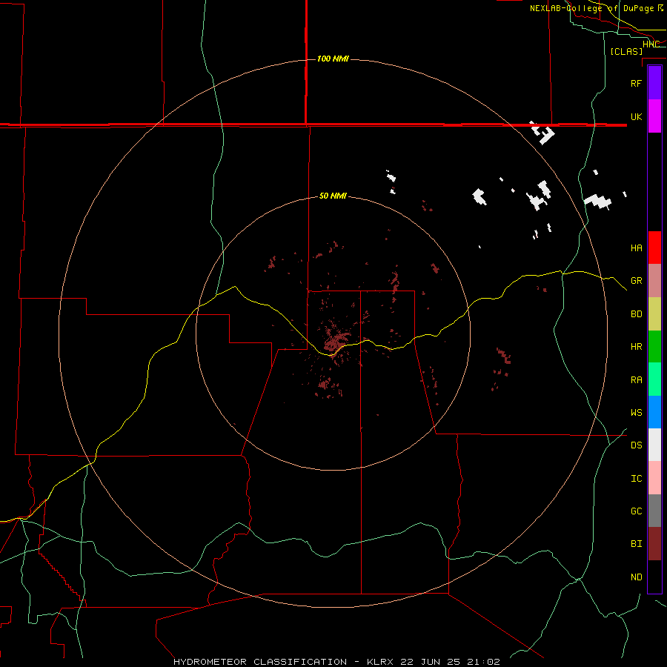
Task: Click the WS blue legend swatch
Action: [654, 412]
